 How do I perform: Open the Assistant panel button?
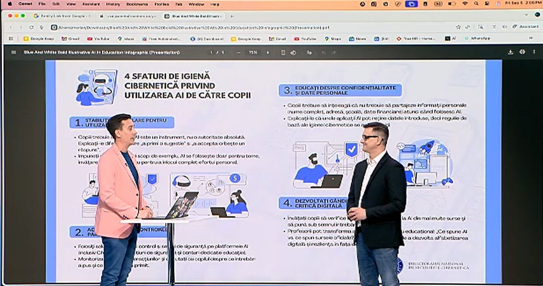coord(526,27)
